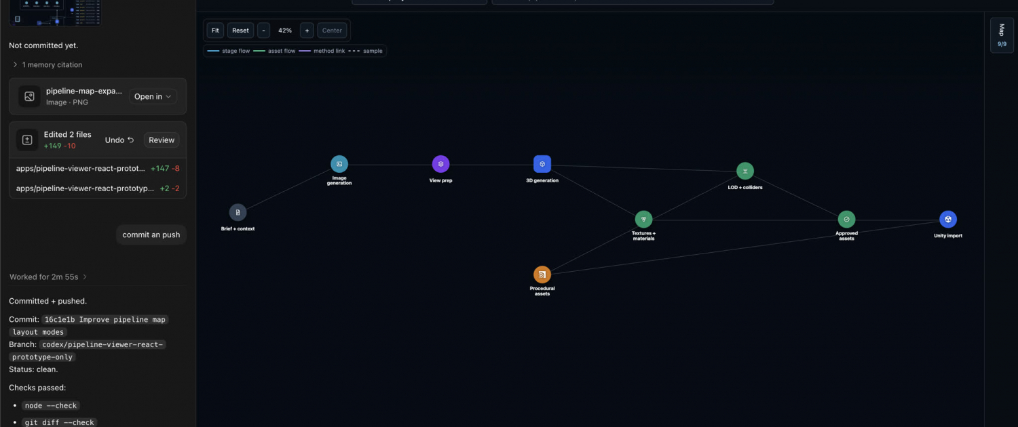This screenshot has width=1018, height=427.
Task: Click the Fit zoom button
Action: (x=215, y=30)
